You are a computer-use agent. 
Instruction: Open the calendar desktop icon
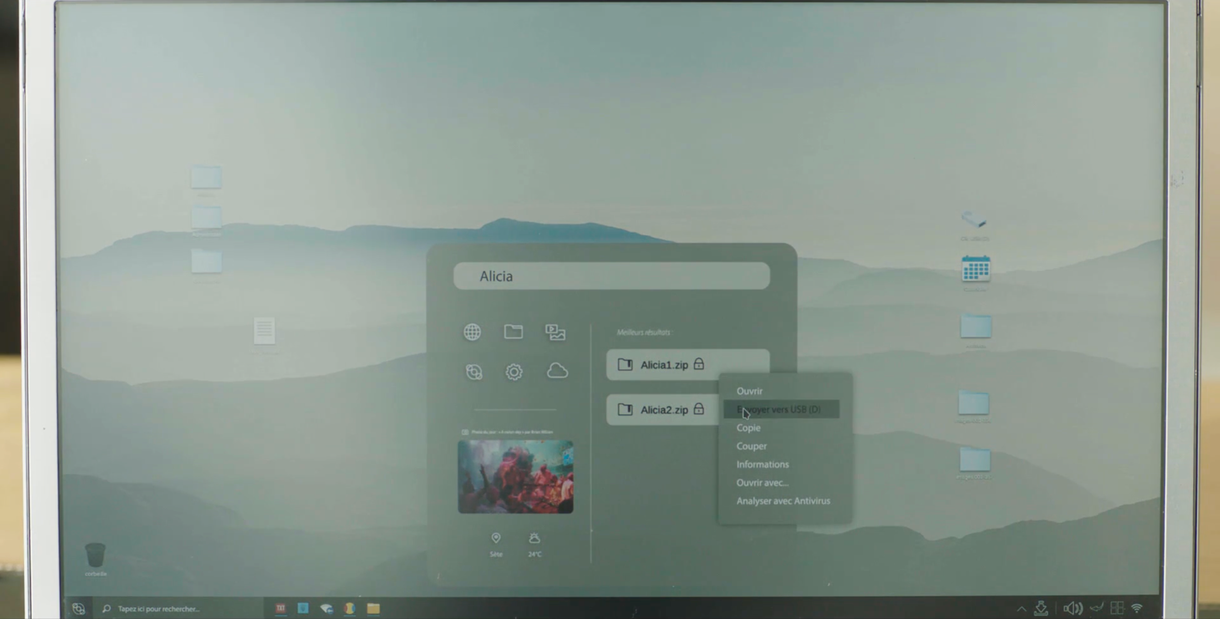976,269
